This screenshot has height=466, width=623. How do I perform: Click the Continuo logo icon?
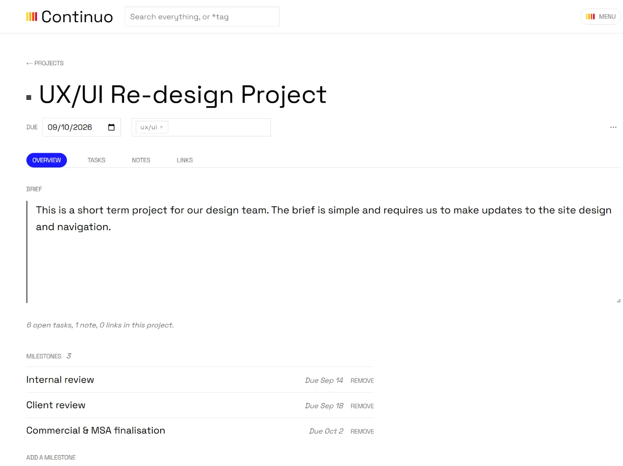(x=32, y=17)
